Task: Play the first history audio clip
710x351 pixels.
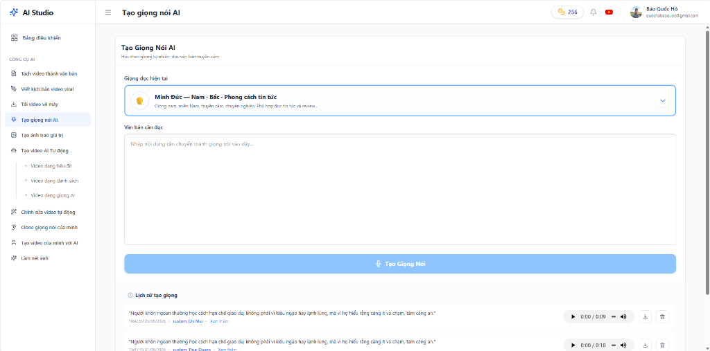Action: pos(573,316)
